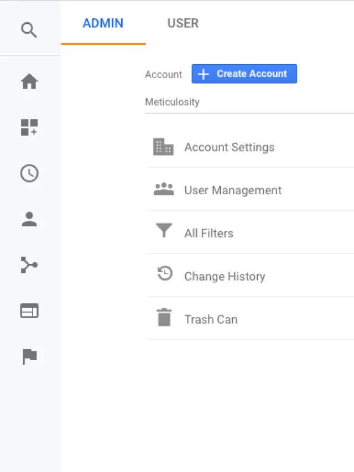Open All Filters option
This screenshot has height=472, width=354.
pos(209,234)
